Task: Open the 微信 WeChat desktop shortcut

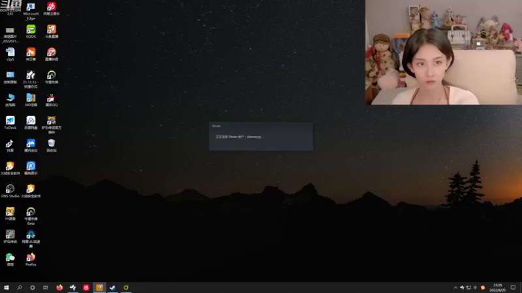Action: [10, 260]
